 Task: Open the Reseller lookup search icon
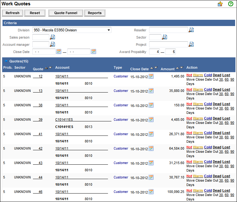(x=191, y=30)
